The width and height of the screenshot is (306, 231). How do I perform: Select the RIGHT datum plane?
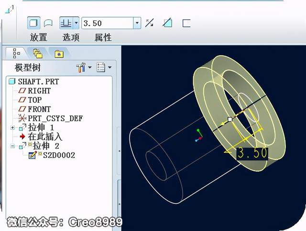39,91
